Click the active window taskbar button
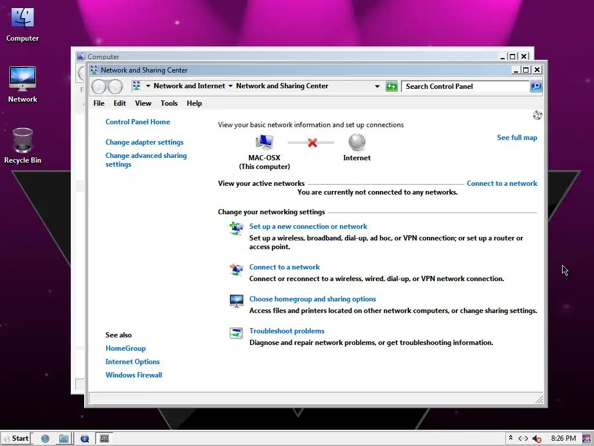Screen dimensions: 594x446 point(104,439)
